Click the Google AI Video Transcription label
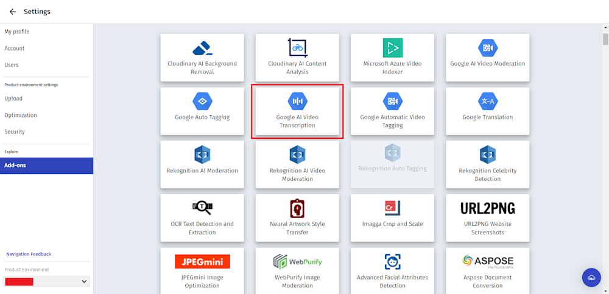 tap(298, 121)
